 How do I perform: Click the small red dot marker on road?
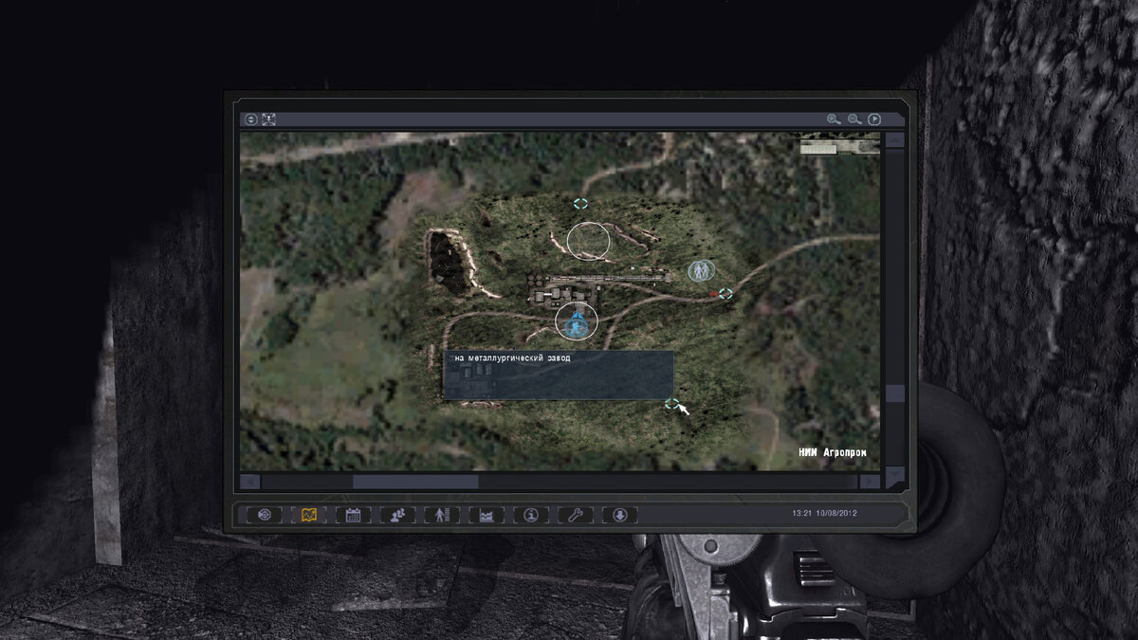713,295
